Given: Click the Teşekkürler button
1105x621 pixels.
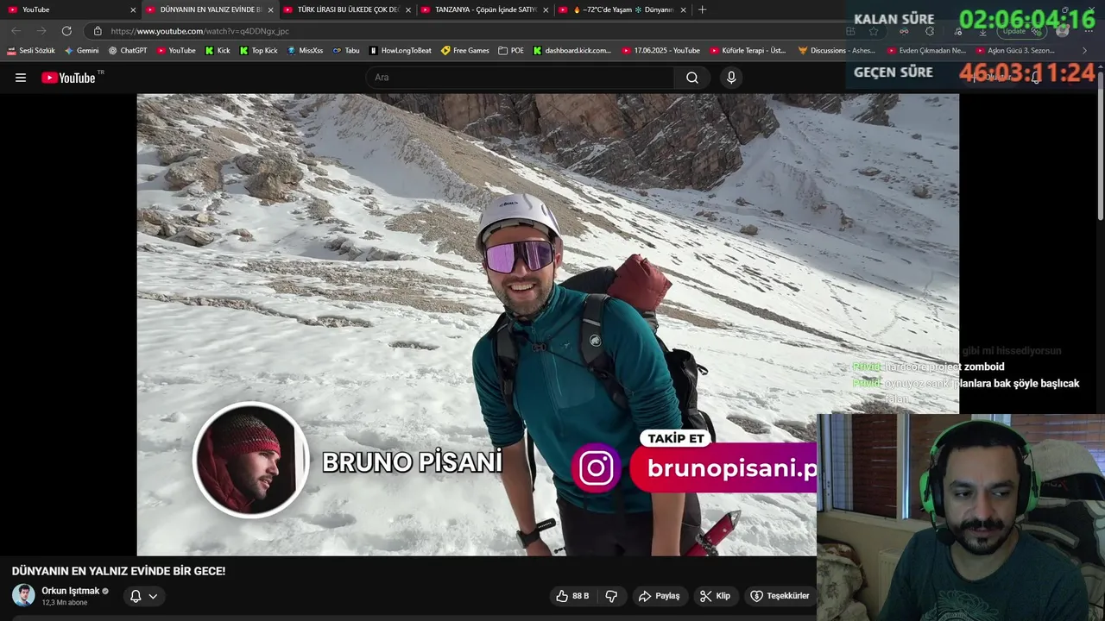Looking at the screenshot, I should [780, 596].
